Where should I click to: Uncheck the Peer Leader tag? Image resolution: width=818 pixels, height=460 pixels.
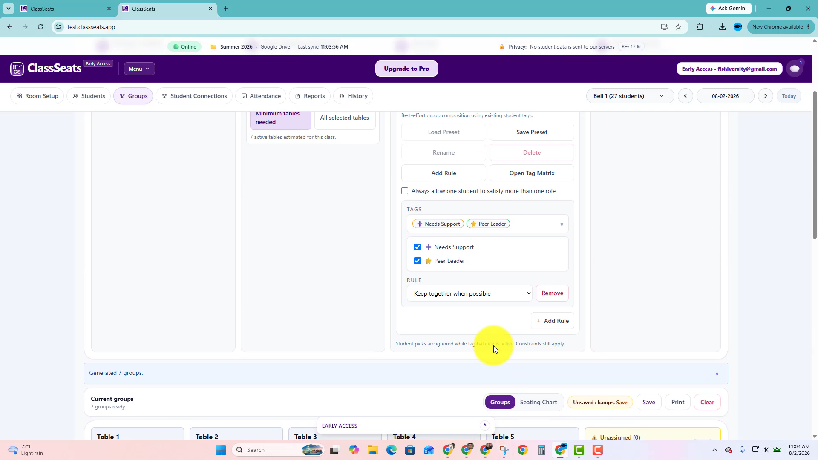(418, 261)
